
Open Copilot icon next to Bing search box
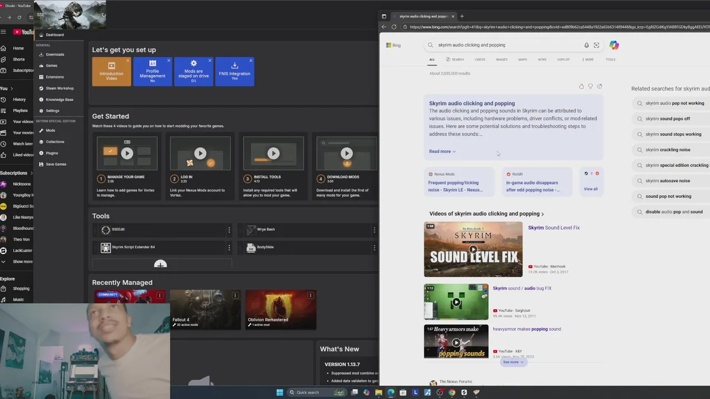click(614, 45)
